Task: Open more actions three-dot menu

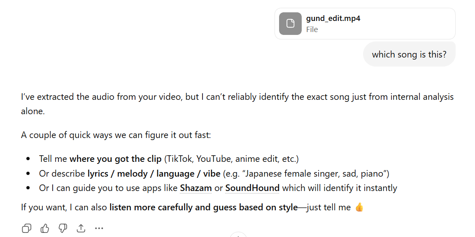Action: pos(99,228)
